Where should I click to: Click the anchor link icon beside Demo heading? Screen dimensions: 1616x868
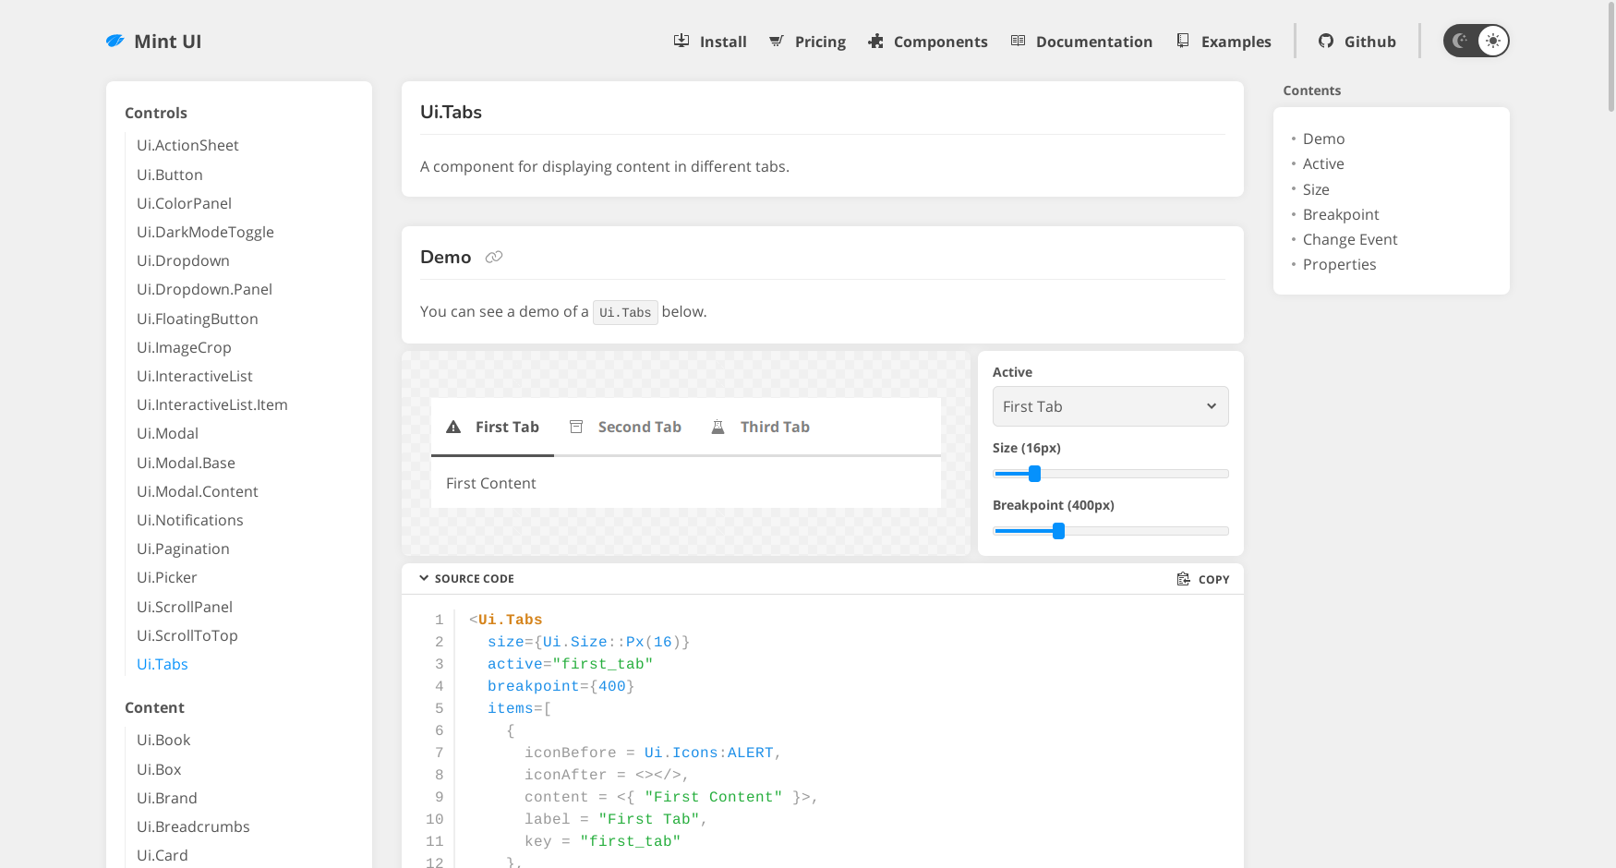tap(494, 257)
